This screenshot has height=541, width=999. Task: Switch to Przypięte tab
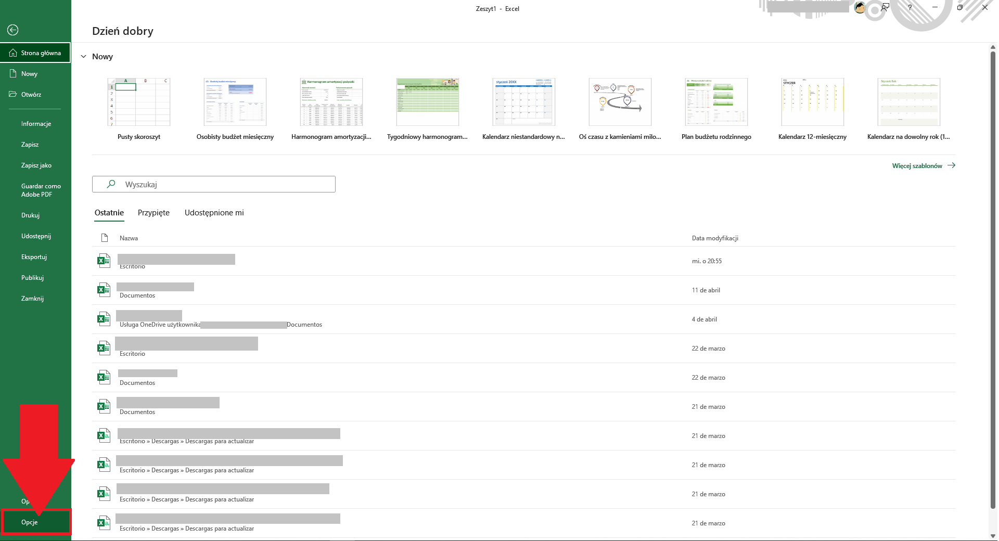tap(153, 213)
